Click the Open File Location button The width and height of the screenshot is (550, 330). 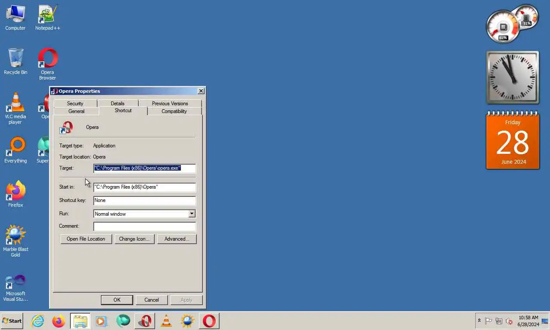[86, 239]
